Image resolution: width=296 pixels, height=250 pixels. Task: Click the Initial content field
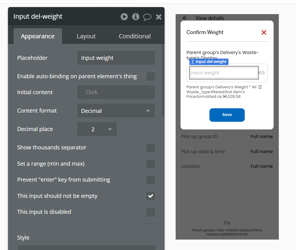point(116,92)
